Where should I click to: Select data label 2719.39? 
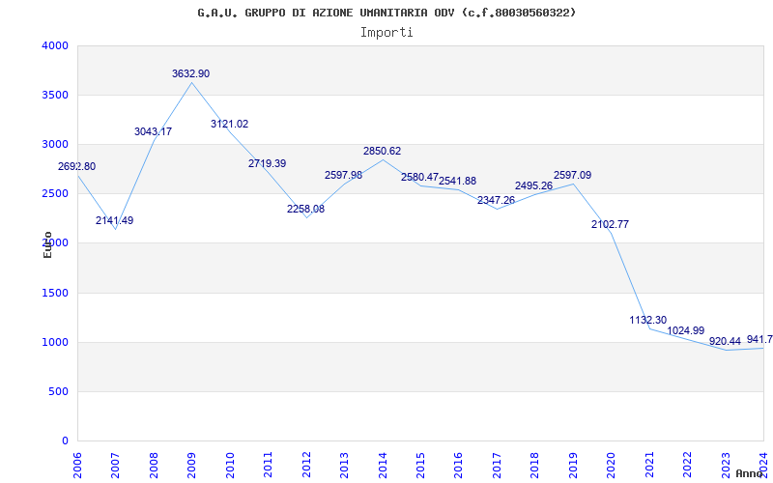point(268,163)
